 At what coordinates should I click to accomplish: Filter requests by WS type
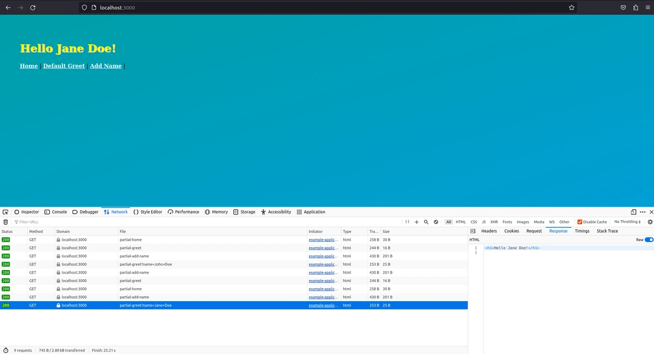tap(552, 222)
